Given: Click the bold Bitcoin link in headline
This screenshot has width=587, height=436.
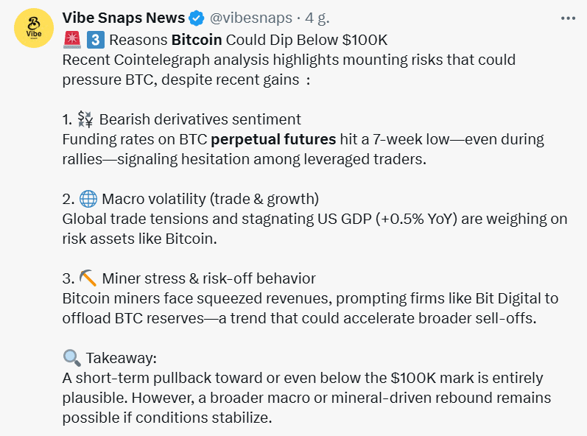Looking at the screenshot, I should click(197, 40).
